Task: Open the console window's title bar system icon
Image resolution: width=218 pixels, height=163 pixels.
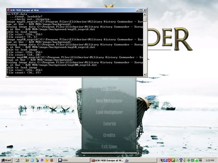Action: coord(8,10)
